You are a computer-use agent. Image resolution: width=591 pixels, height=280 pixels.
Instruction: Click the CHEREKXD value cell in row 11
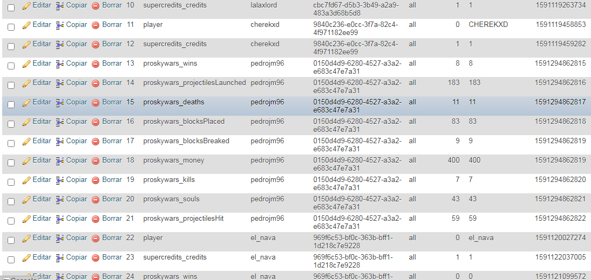pos(488,25)
